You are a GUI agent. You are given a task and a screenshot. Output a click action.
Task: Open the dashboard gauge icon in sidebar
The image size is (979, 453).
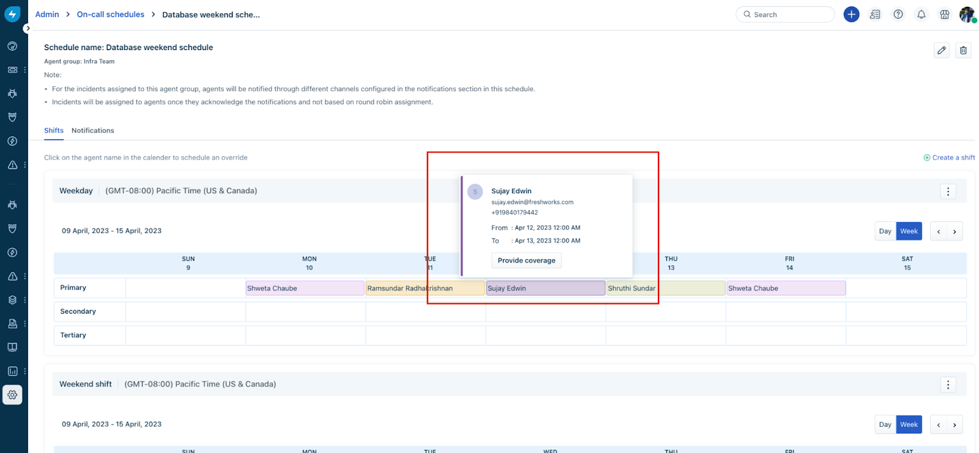(x=12, y=46)
